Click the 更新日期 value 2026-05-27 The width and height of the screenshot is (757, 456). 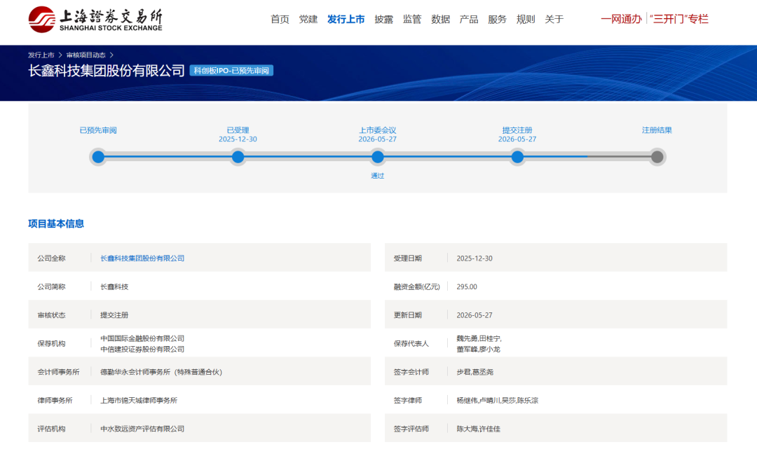tap(475, 315)
